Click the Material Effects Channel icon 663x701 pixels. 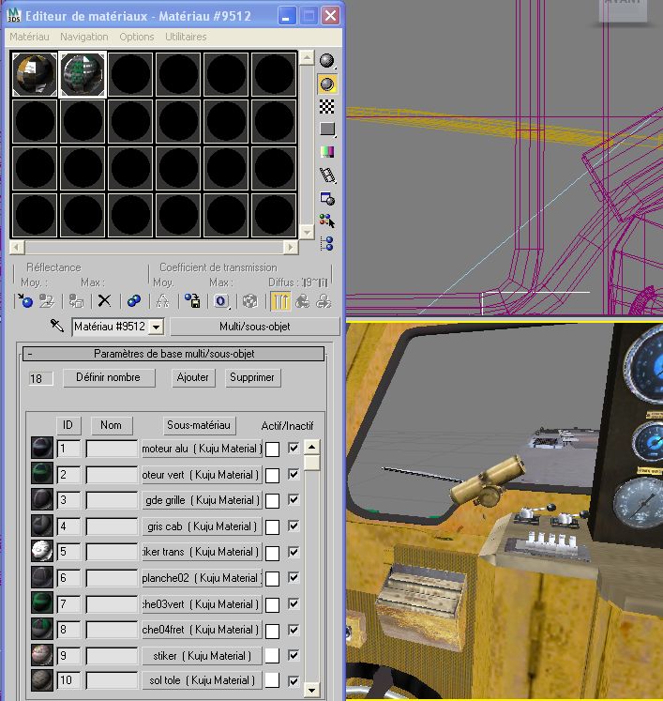tap(220, 301)
